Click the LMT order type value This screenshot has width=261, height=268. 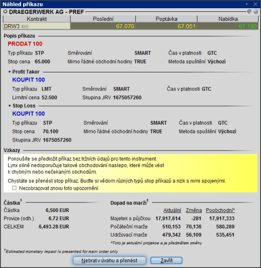[46, 89]
